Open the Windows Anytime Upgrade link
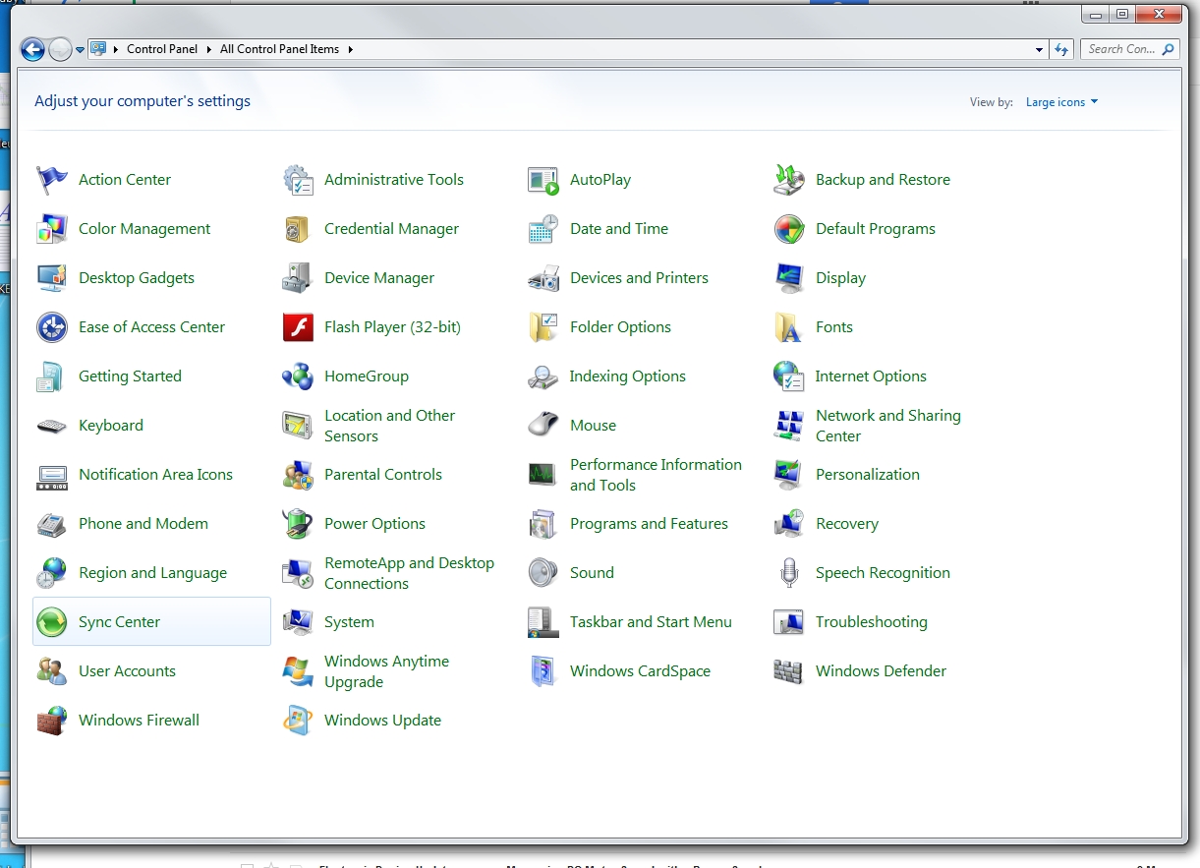1200x868 pixels. (x=386, y=671)
